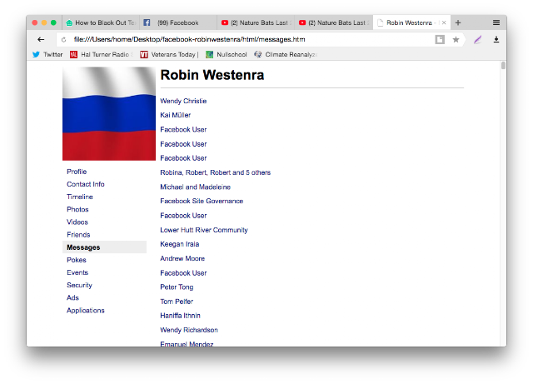Open the Pokes sidebar link
Viewport: 533px width, 384px height.
coord(77,260)
